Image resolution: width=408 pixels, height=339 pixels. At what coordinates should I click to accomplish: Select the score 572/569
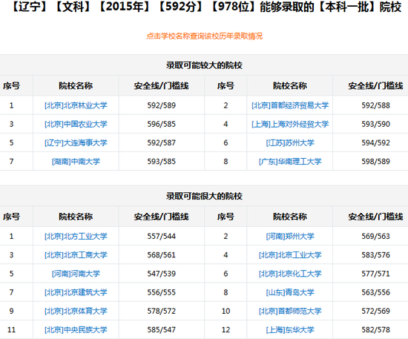pyautogui.click(x=376, y=311)
